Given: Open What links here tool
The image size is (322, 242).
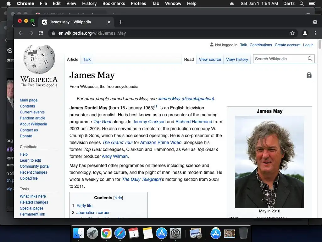Looking at the screenshot, I should click(33, 196).
